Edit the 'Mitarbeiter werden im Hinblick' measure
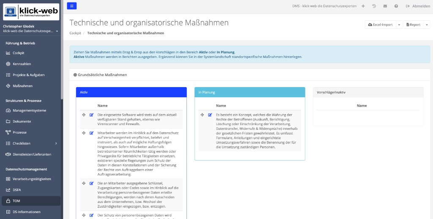Screen dimensions: 433x219 91,133
